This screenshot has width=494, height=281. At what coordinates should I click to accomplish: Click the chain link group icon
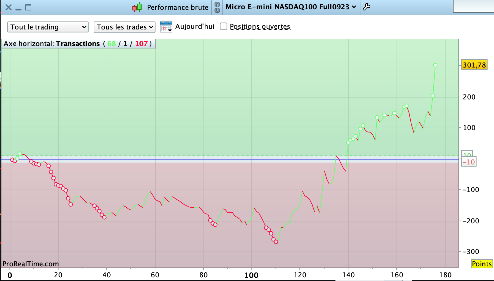tap(217, 7)
